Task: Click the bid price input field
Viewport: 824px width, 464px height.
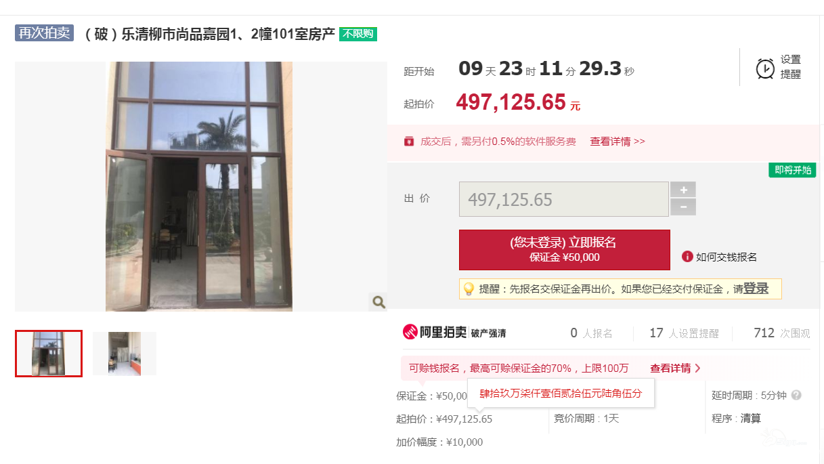Action: [x=564, y=199]
